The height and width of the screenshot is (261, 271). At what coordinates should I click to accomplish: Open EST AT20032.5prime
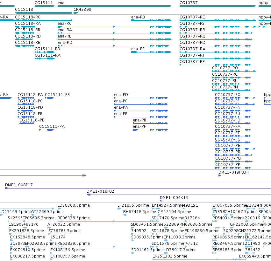coord(64,224)
